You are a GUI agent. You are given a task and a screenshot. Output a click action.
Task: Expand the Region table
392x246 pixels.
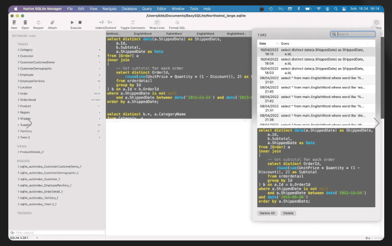point(18,112)
